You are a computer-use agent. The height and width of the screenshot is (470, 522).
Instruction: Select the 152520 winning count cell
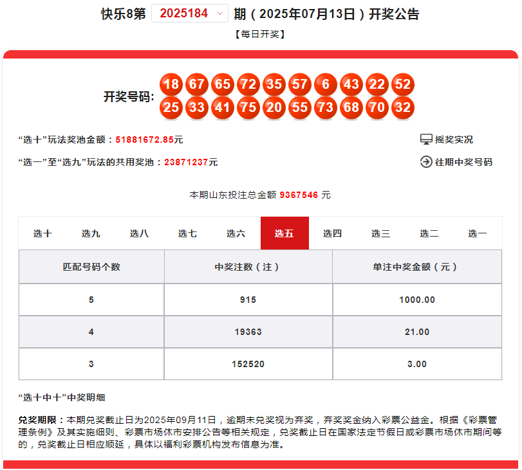click(x=248, y=364)
